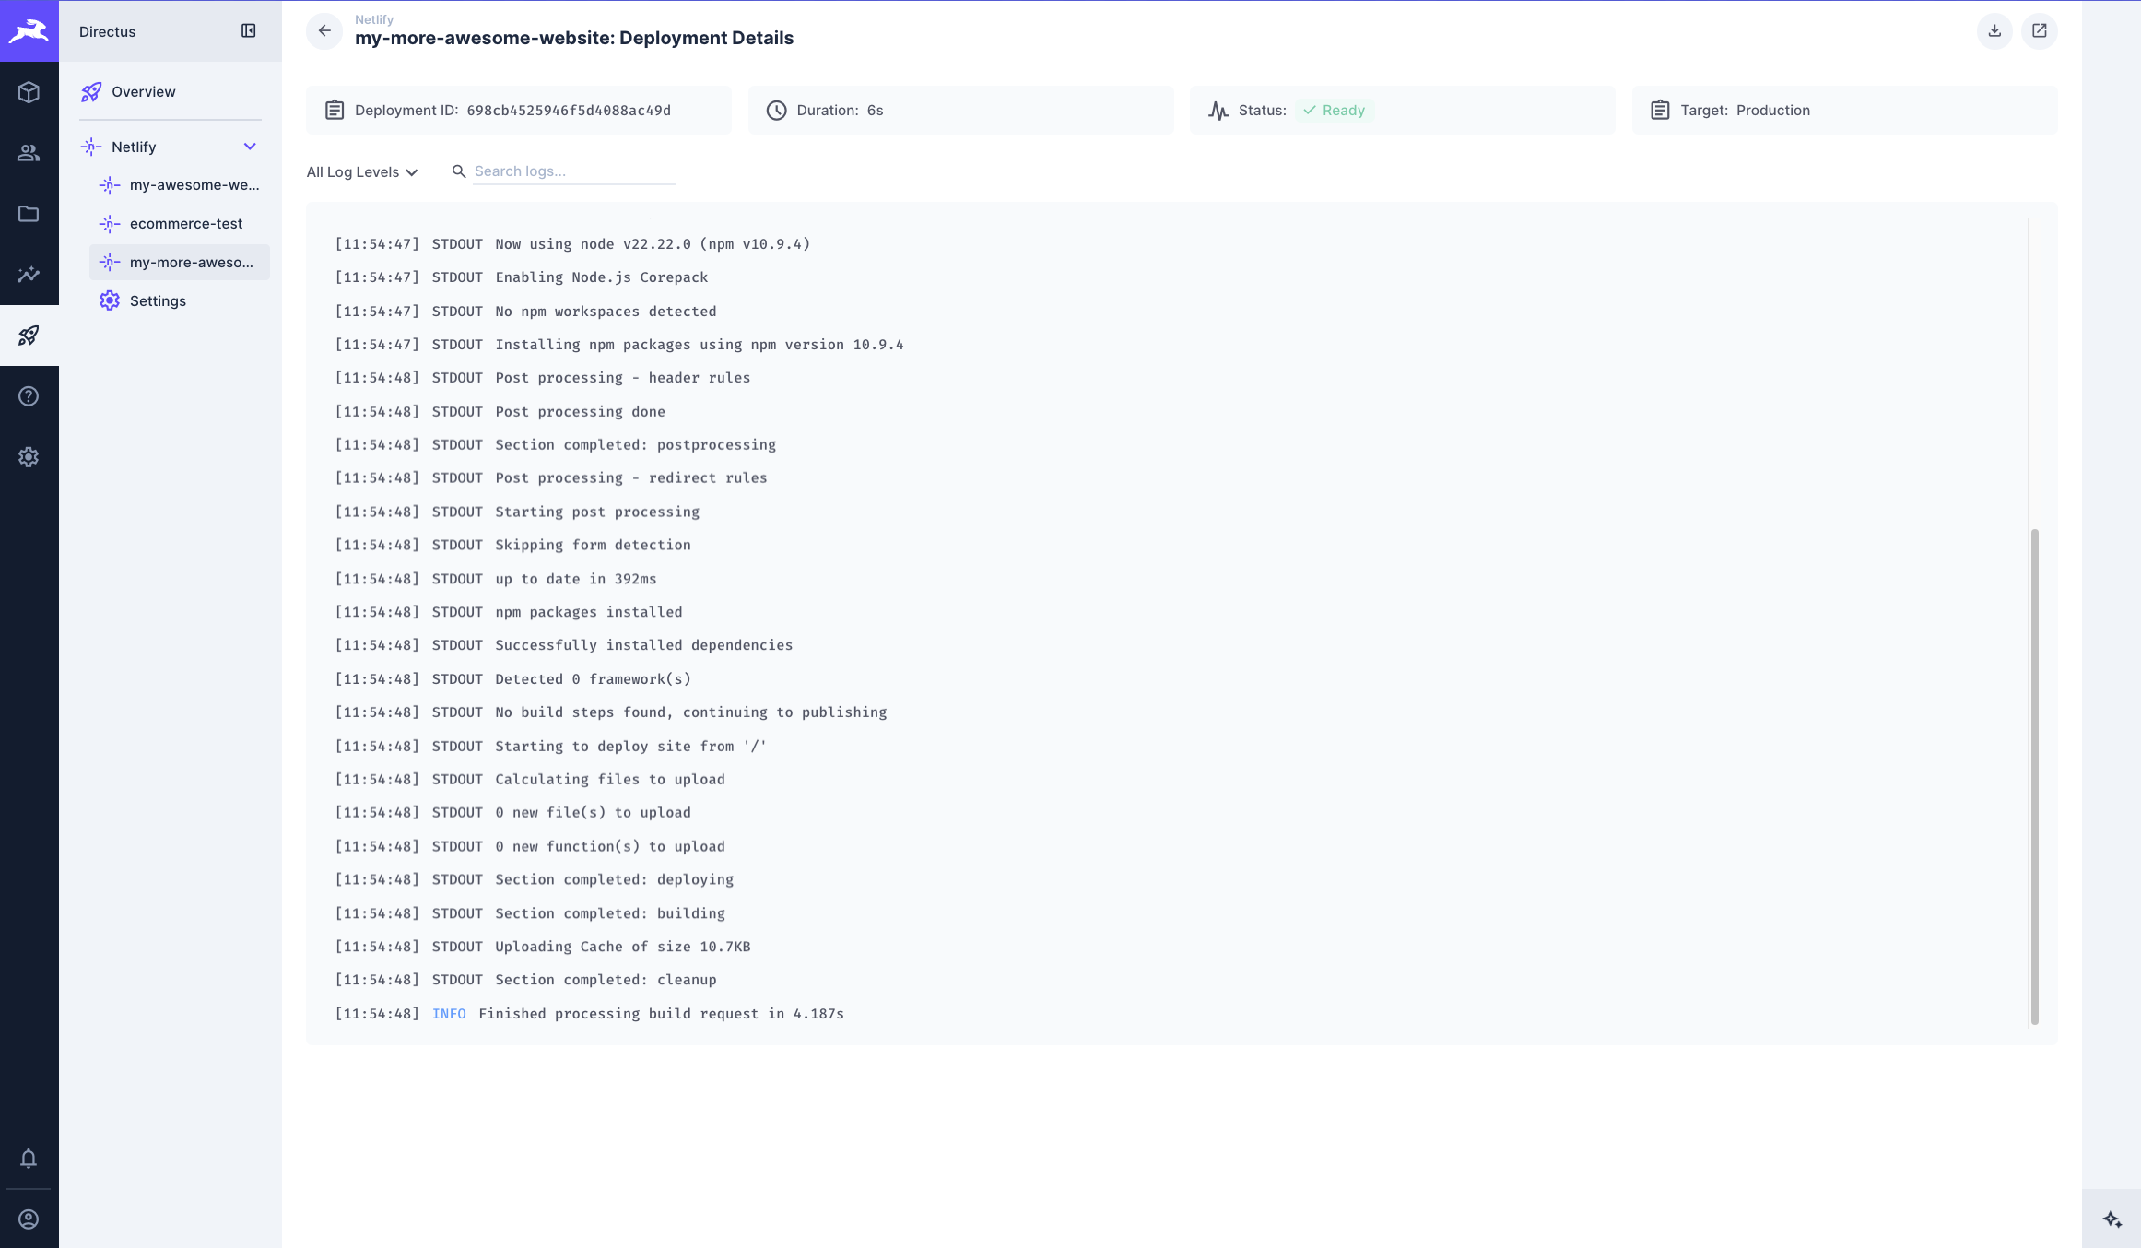Click the Directus rabbit logo
Screen dimensions: 2141x1248
[29, 30]
